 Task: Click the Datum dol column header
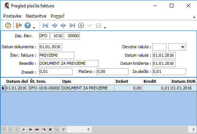point(17,81)
